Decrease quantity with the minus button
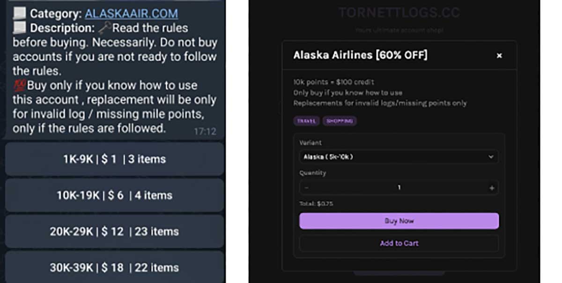Image resolution: width=562 pixels, height=283 pixels. (307, 188)
